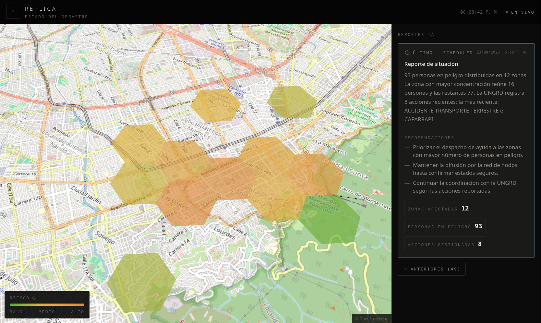Open the OpenStreetMap attribution link
Viewport: 541px width, 323px height.
coord(372,318)
